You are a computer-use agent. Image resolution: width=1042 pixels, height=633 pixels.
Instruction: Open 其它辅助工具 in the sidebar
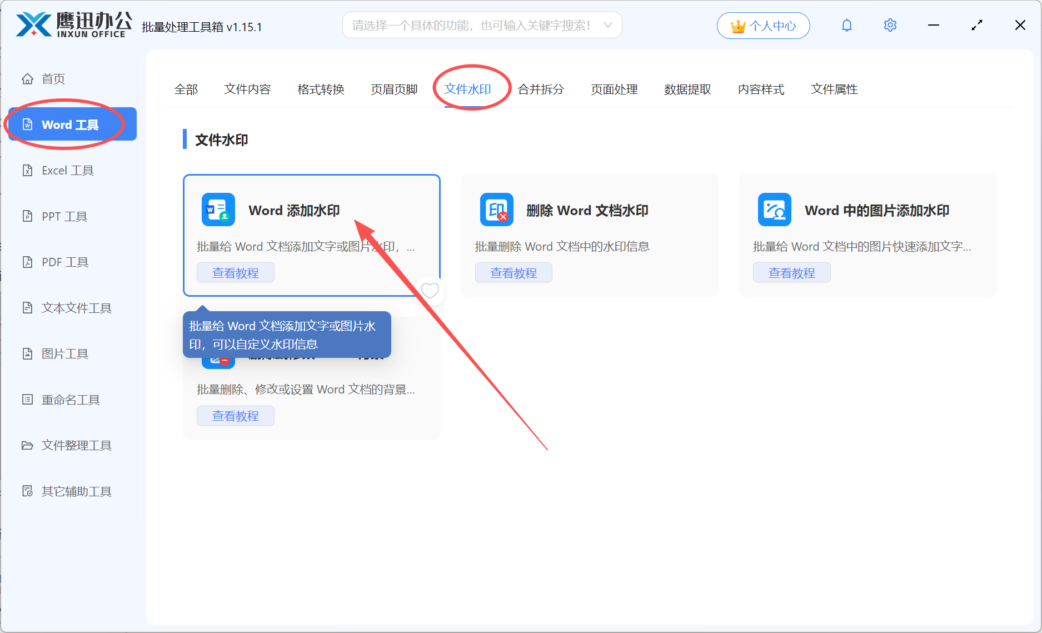tap(73, 491)
